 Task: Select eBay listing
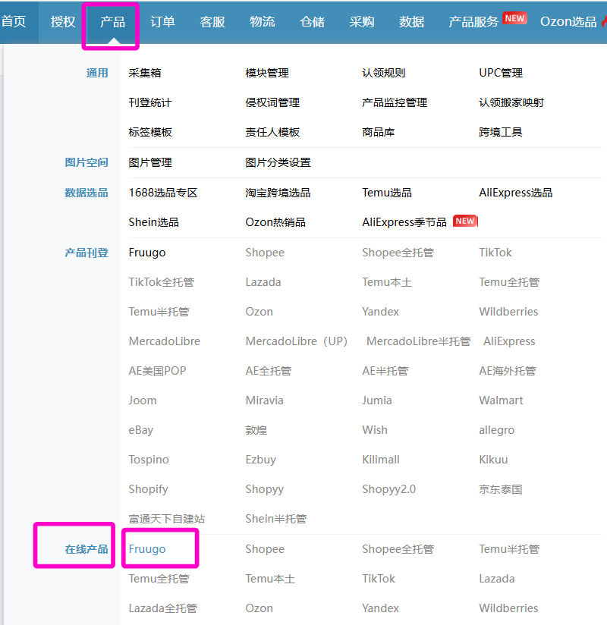pyautogui.click(x=141, y=430)
